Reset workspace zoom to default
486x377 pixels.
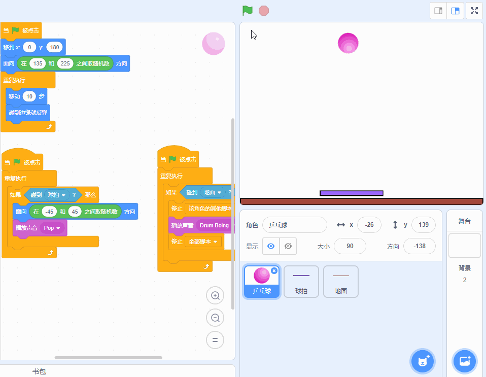[215, 339]
